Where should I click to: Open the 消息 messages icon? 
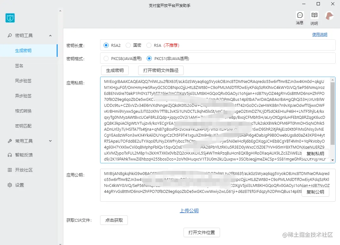300,15
